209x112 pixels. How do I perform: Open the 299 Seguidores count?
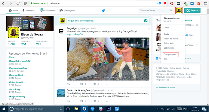click(39, 44)
